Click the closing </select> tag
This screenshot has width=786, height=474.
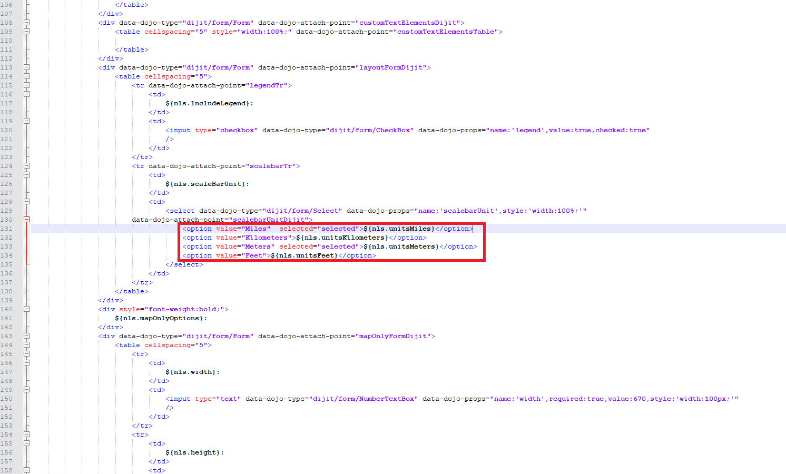point(184,264)
